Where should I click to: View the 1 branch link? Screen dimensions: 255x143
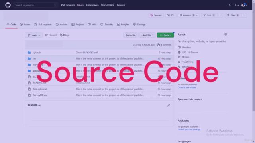point(51,35)
